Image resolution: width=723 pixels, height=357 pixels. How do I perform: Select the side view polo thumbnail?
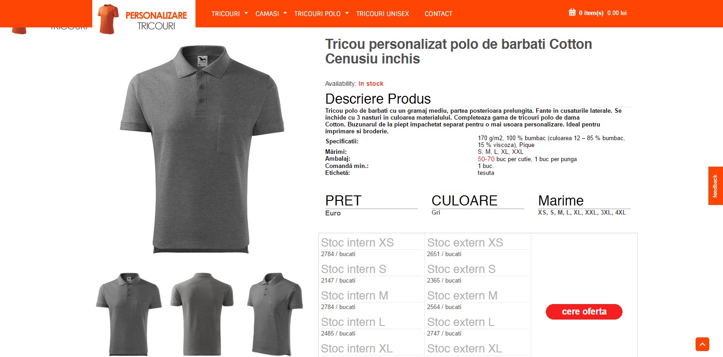point(275,314)
